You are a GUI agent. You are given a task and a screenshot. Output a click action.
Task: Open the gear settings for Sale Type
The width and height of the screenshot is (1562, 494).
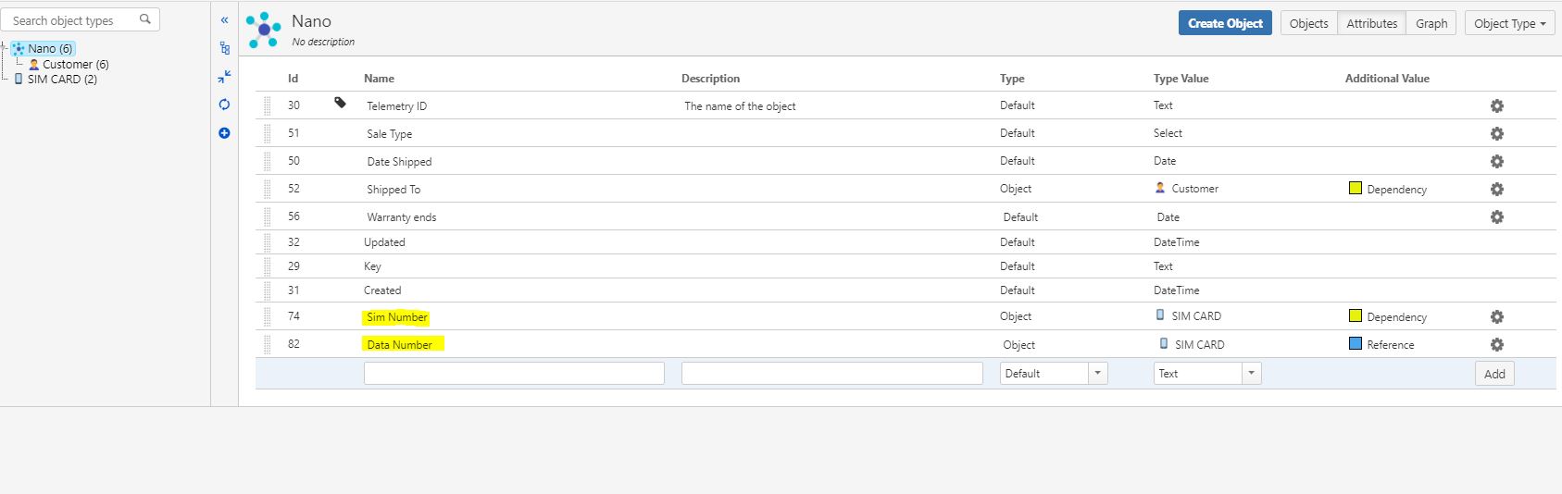[x=1496, y=133]
